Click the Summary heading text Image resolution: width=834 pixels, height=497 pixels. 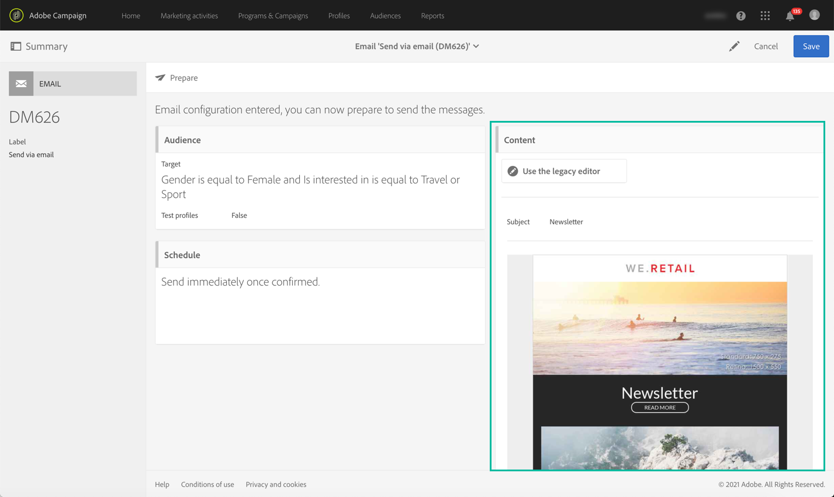(47, 46)
